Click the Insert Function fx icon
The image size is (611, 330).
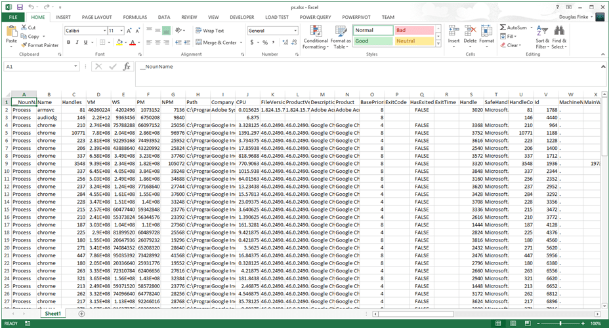[127, 67]
